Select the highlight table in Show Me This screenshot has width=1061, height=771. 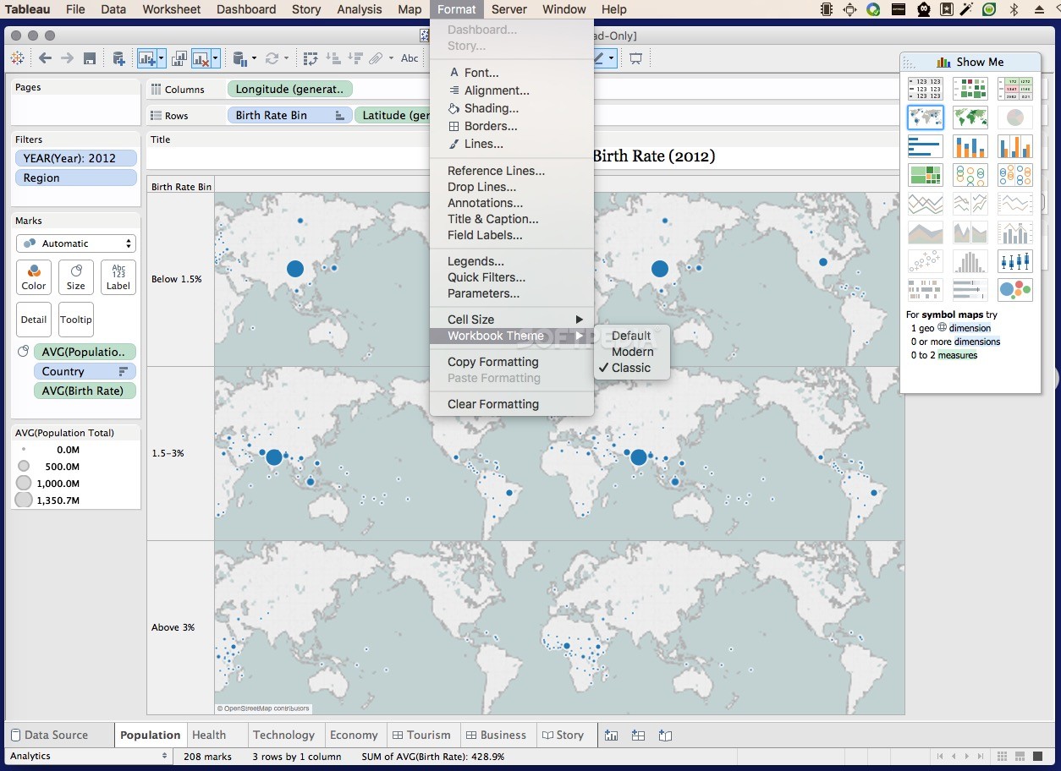click(x=1014, y=89)
